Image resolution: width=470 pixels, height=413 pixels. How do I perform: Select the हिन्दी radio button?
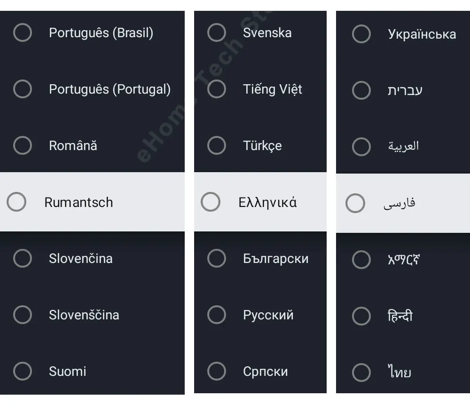point(361,316)
